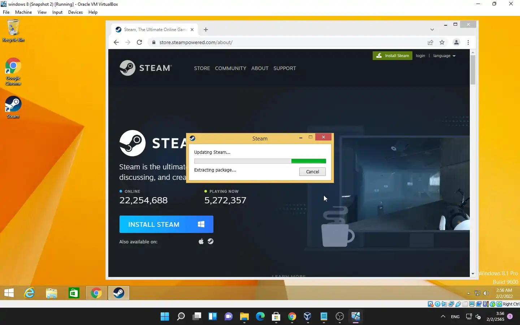Screen dimensions: 520x325
Task: Click the blue INSTALL STEAM button
Action: [x=166, y=224]
